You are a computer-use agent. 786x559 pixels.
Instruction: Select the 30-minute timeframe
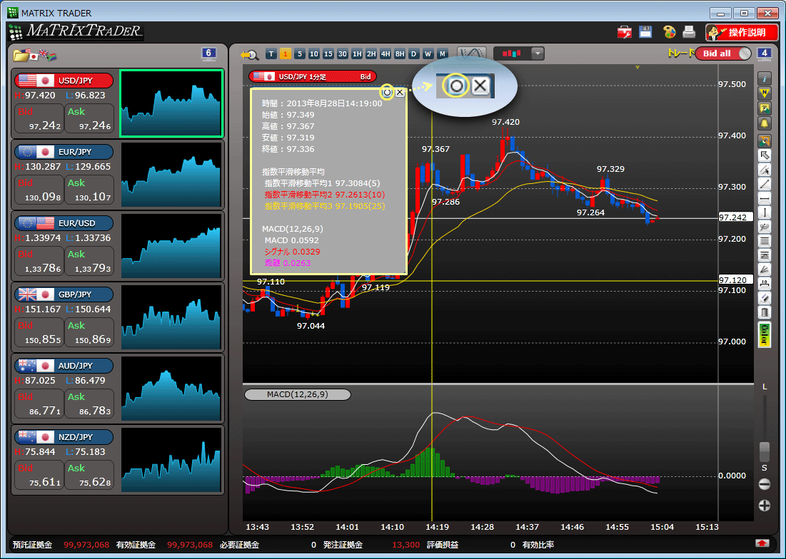click(x=343, y=54)
